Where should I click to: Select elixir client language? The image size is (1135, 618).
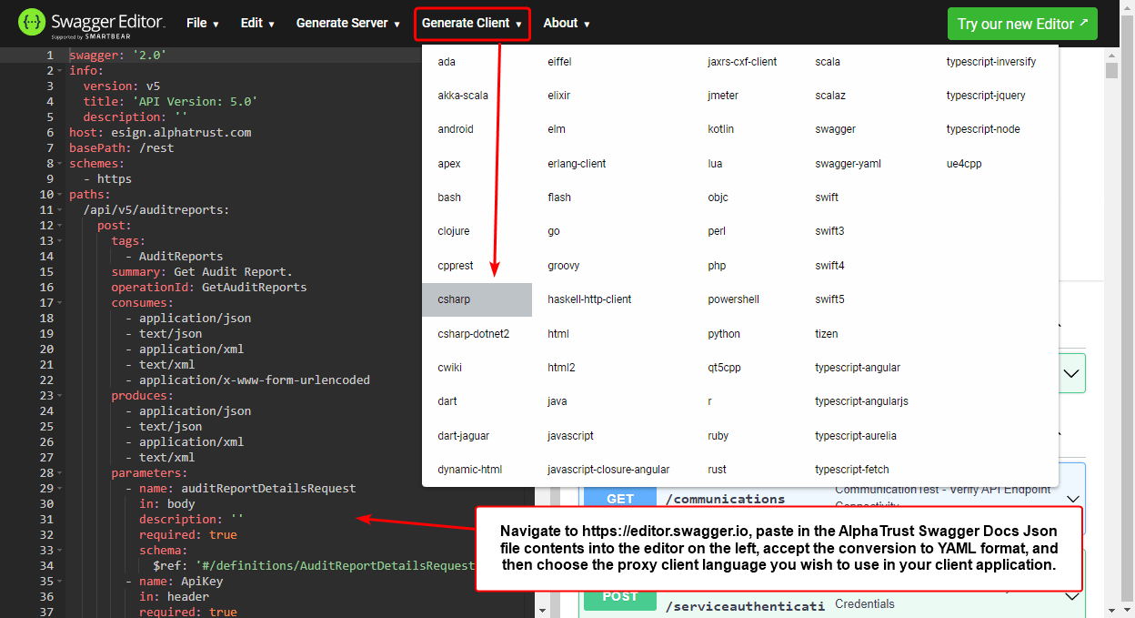pos(558,96)
